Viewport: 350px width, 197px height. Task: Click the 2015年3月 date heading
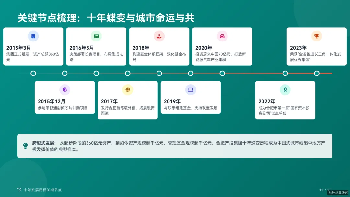click(19, 48)
